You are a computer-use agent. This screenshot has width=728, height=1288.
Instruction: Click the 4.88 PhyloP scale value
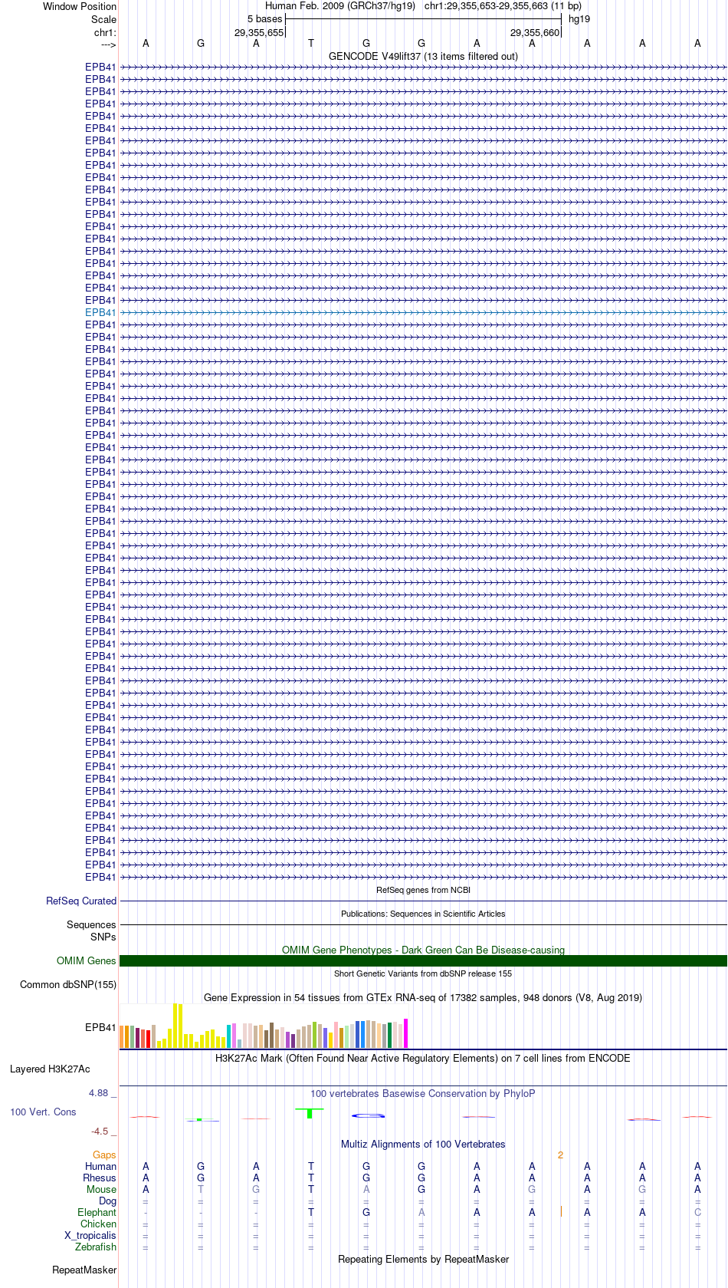pyautogui.click(x=99, y=1092)
